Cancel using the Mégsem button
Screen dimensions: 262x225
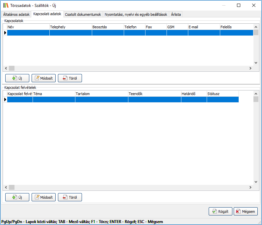246,212
